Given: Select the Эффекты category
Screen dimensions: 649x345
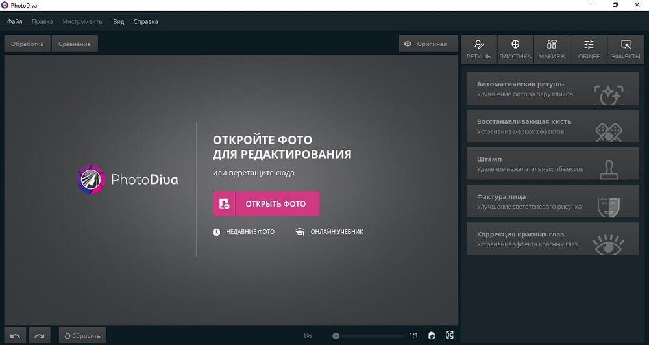Looking at the screenshot, I should click(626, 49).
